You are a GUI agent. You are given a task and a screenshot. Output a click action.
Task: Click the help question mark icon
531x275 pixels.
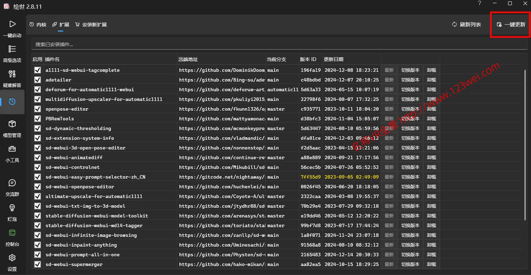tap(480, 3)
